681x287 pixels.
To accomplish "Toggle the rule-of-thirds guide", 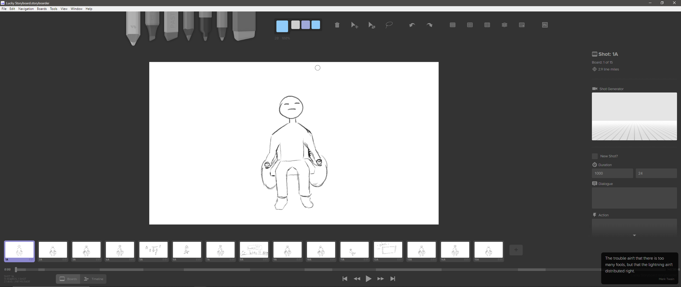I will [x=487, y=25].
